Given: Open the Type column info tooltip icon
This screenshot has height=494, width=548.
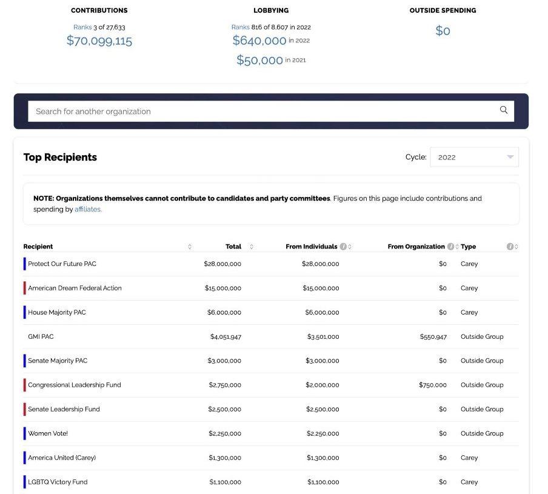Looking at the screenshot, I should pos(510,247).
